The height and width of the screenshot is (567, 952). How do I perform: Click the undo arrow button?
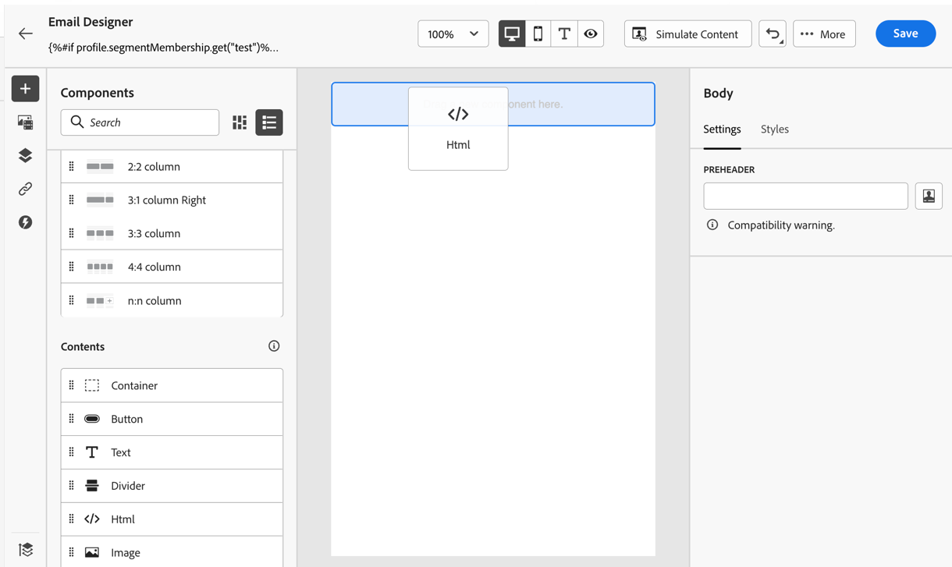(x=773, y=34)
